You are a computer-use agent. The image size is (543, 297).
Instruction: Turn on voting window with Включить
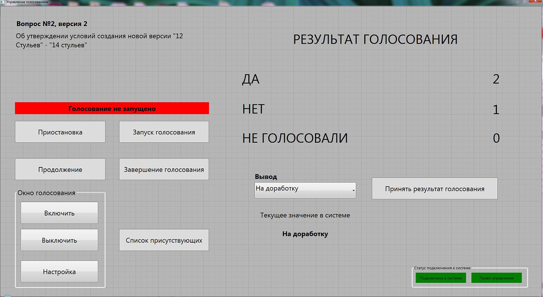[59, 213]
